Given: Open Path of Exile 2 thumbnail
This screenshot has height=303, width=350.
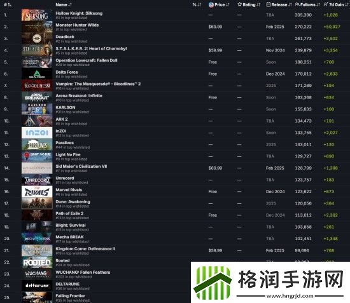Looking at the screenshot, I should 37,215.
